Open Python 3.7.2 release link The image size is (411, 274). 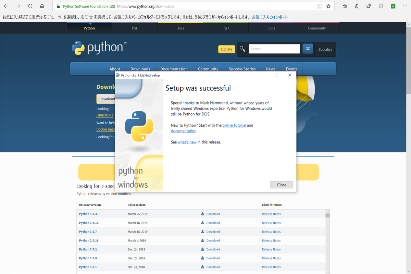[88, 250]
